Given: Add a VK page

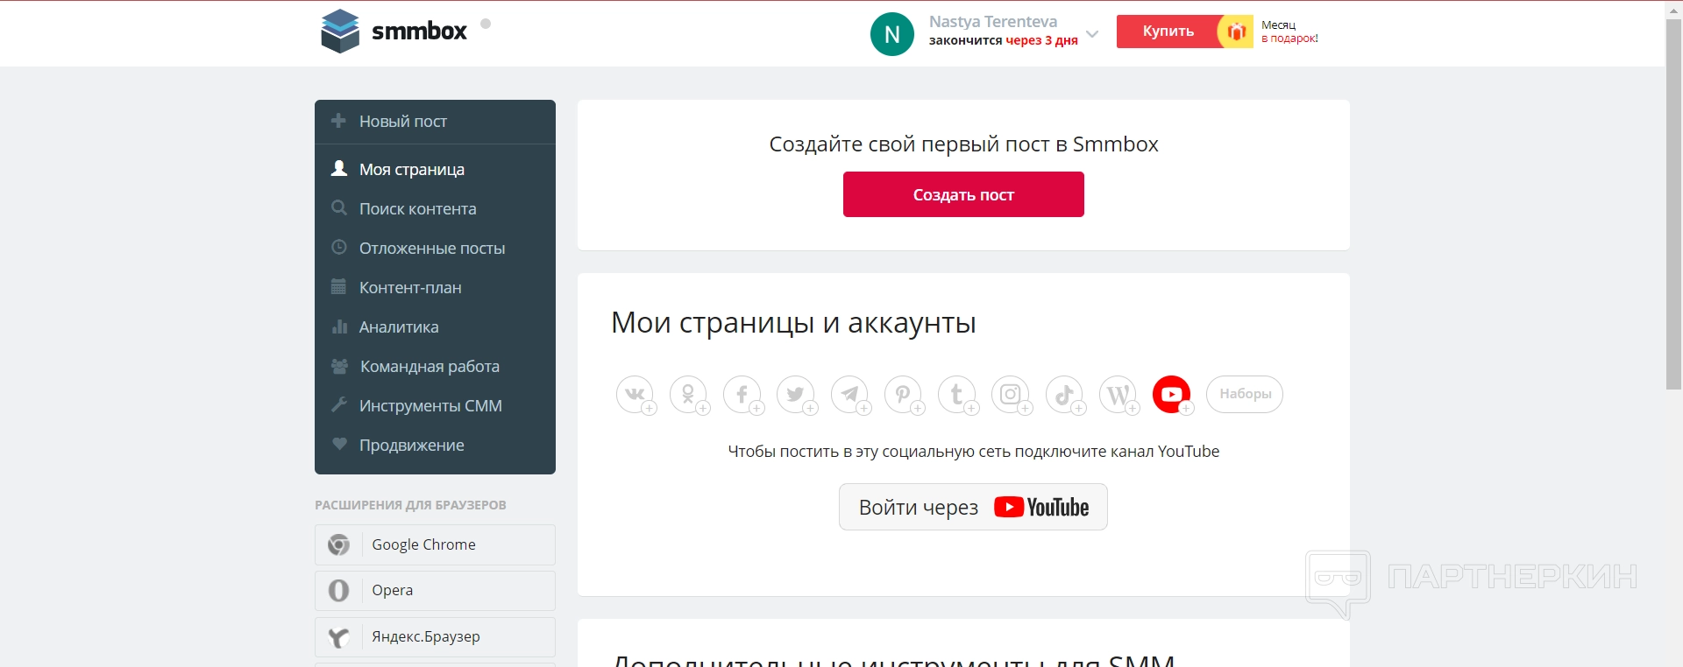Looking at the screenshot, I should tap(636, 395).
